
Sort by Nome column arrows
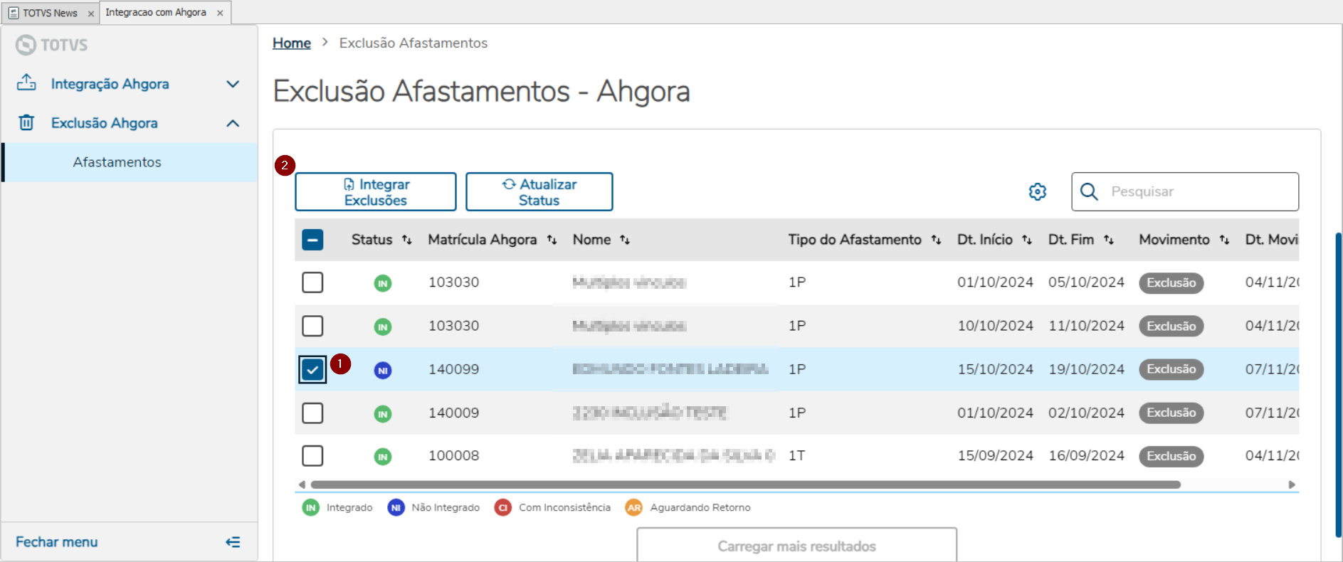click(x=625, y=240)
